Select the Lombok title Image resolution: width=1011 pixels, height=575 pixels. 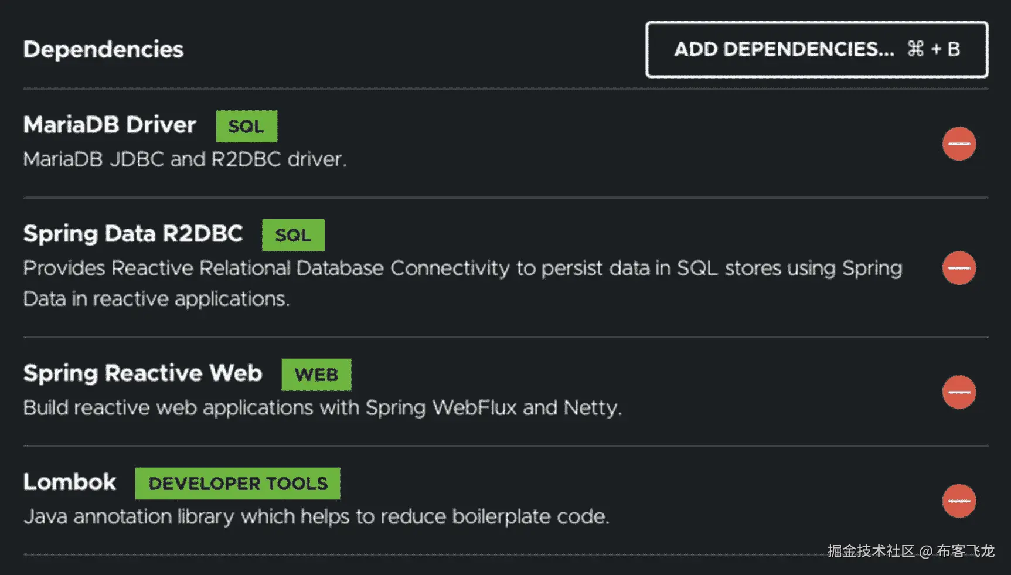click(70, 482)
